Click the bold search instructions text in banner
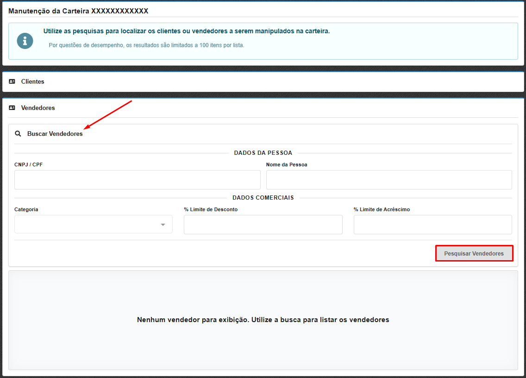Screen dimensions: 526x378 186,31
